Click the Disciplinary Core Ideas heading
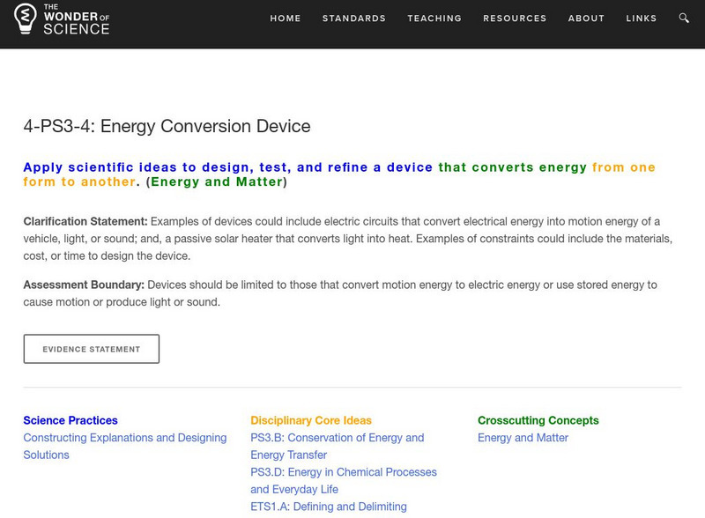Image resolution: width=705 pixels, height=518 pixels. tap(311, 420)
